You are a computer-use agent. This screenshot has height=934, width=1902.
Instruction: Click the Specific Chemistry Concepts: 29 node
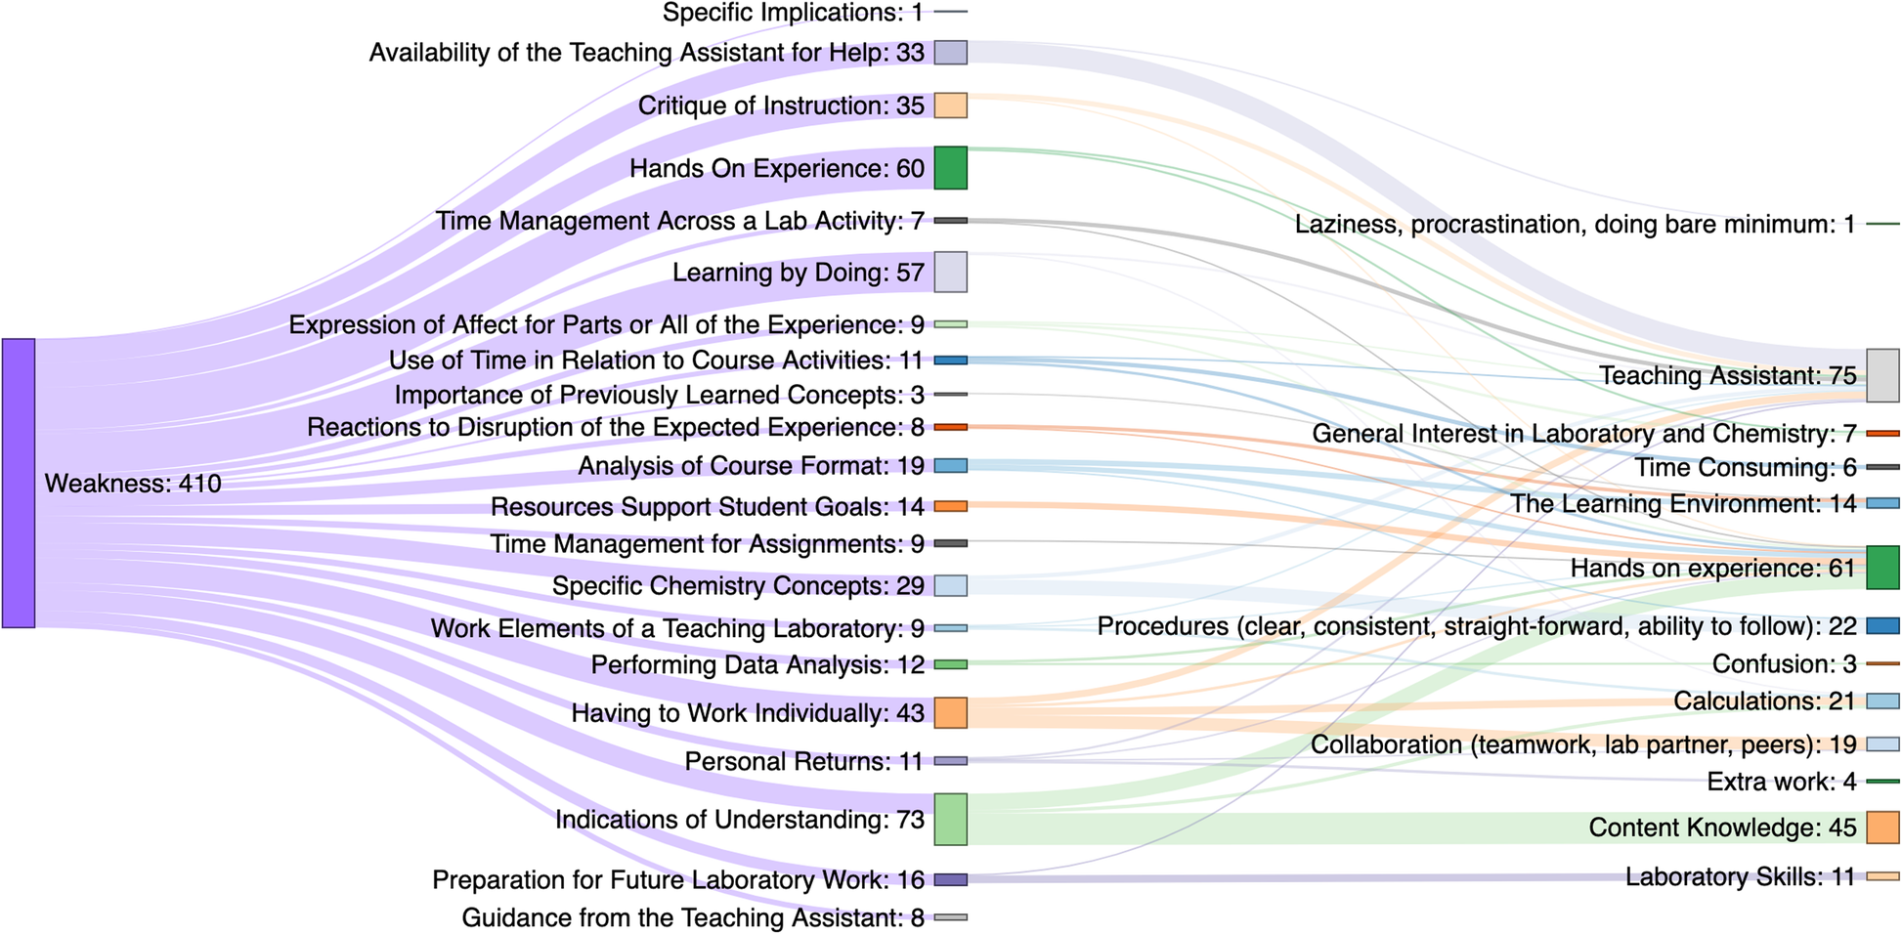coord(950,585)
